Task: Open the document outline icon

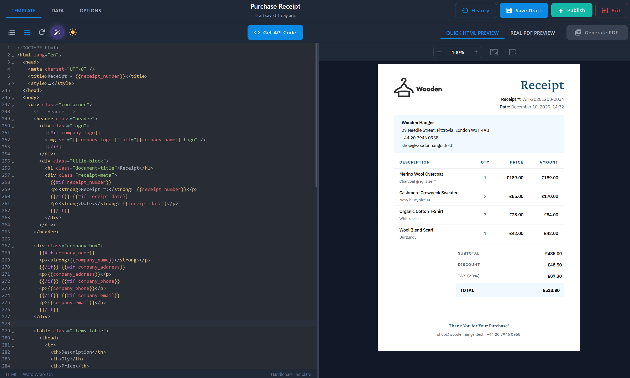Action: point(12,32)
